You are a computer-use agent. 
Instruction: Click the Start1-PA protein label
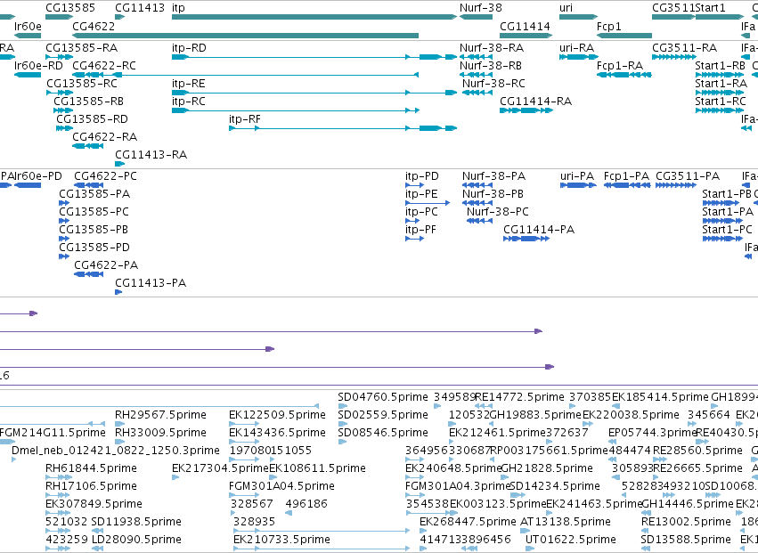point(728,212)
